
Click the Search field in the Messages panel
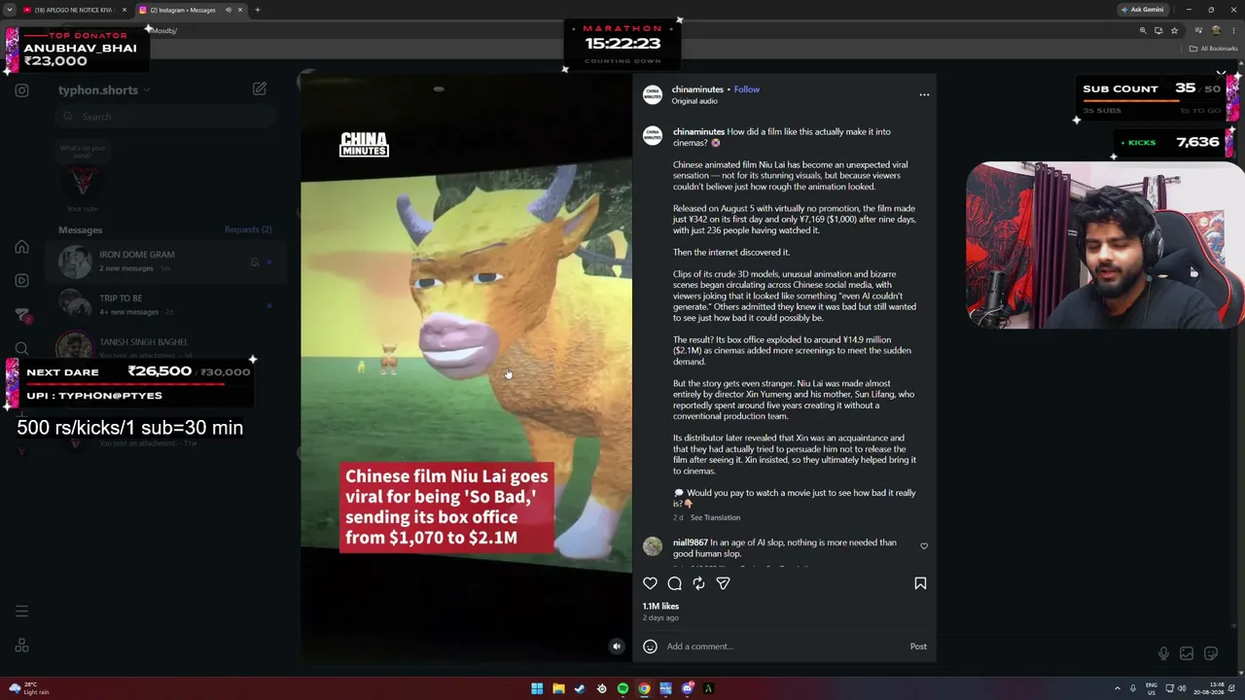tap(165, 117)
